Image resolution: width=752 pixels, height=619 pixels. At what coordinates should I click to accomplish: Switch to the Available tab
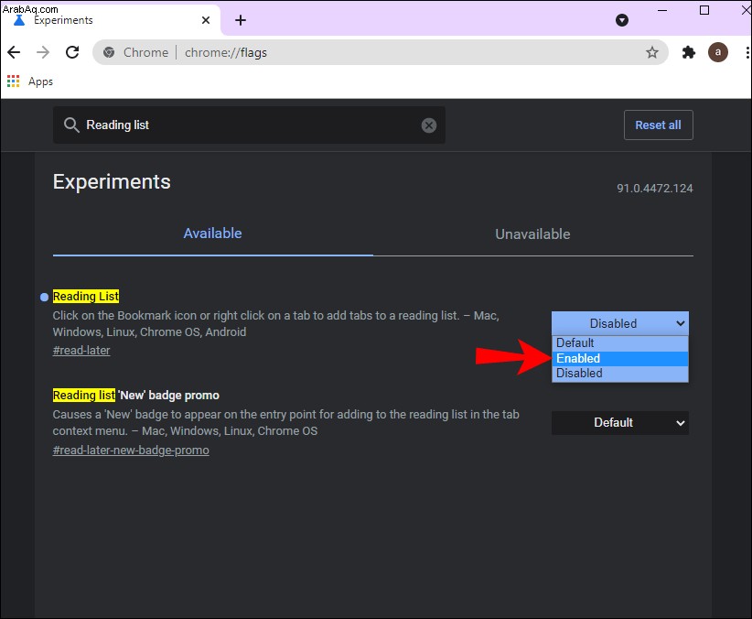click(x=212, y=233)
